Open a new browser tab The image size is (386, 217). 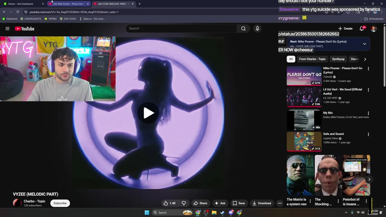[140, 4]
